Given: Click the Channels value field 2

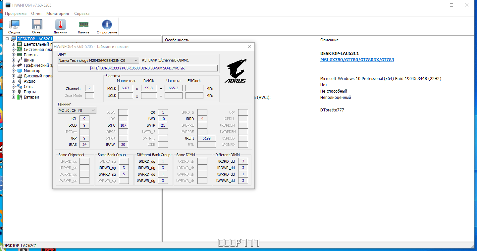Looking at the screenshot, I should point(89,88).
